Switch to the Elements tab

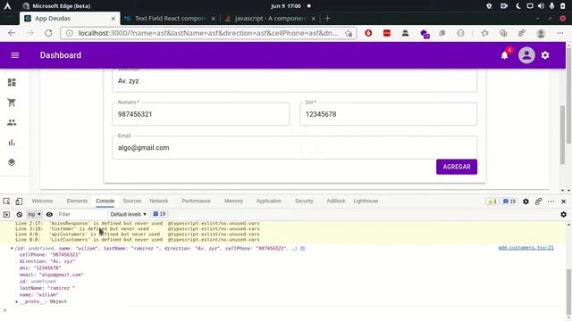click(77, 201)
